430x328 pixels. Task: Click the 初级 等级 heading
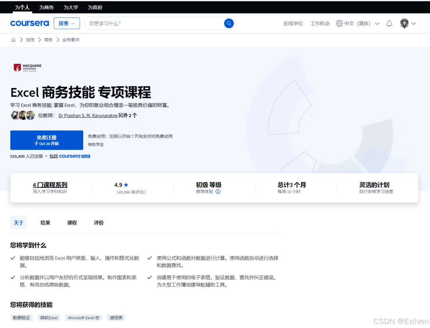click(x=209, y=185)
